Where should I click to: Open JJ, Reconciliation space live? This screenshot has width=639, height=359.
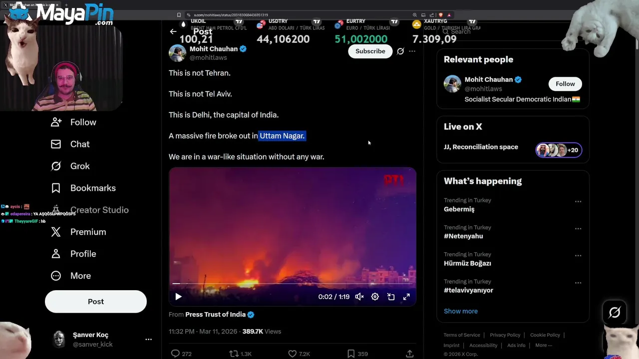pos(481,147)
